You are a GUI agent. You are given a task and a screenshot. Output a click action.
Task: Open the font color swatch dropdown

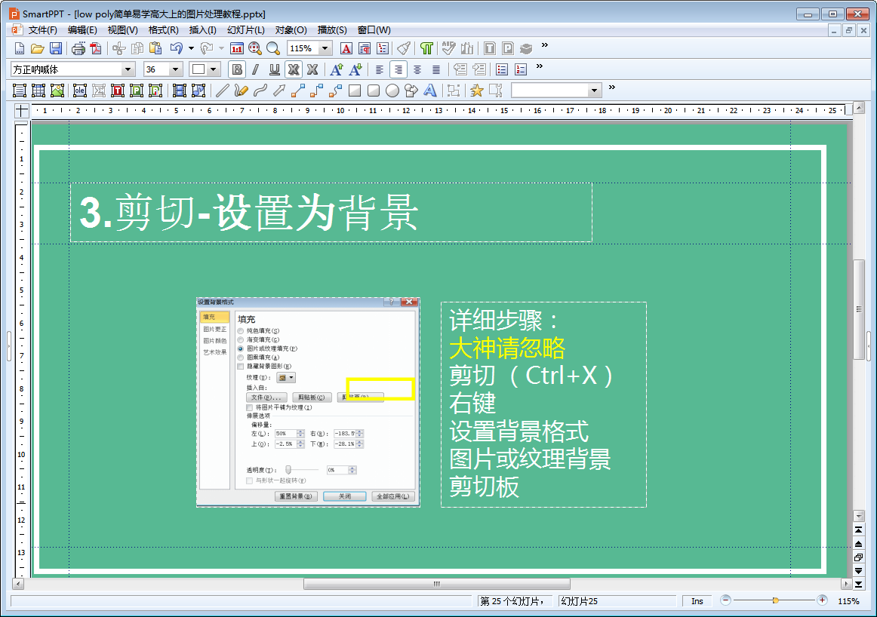click(x=214, y=69)
